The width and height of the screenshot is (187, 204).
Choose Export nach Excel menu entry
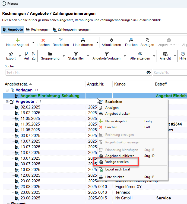click(118, 169)
